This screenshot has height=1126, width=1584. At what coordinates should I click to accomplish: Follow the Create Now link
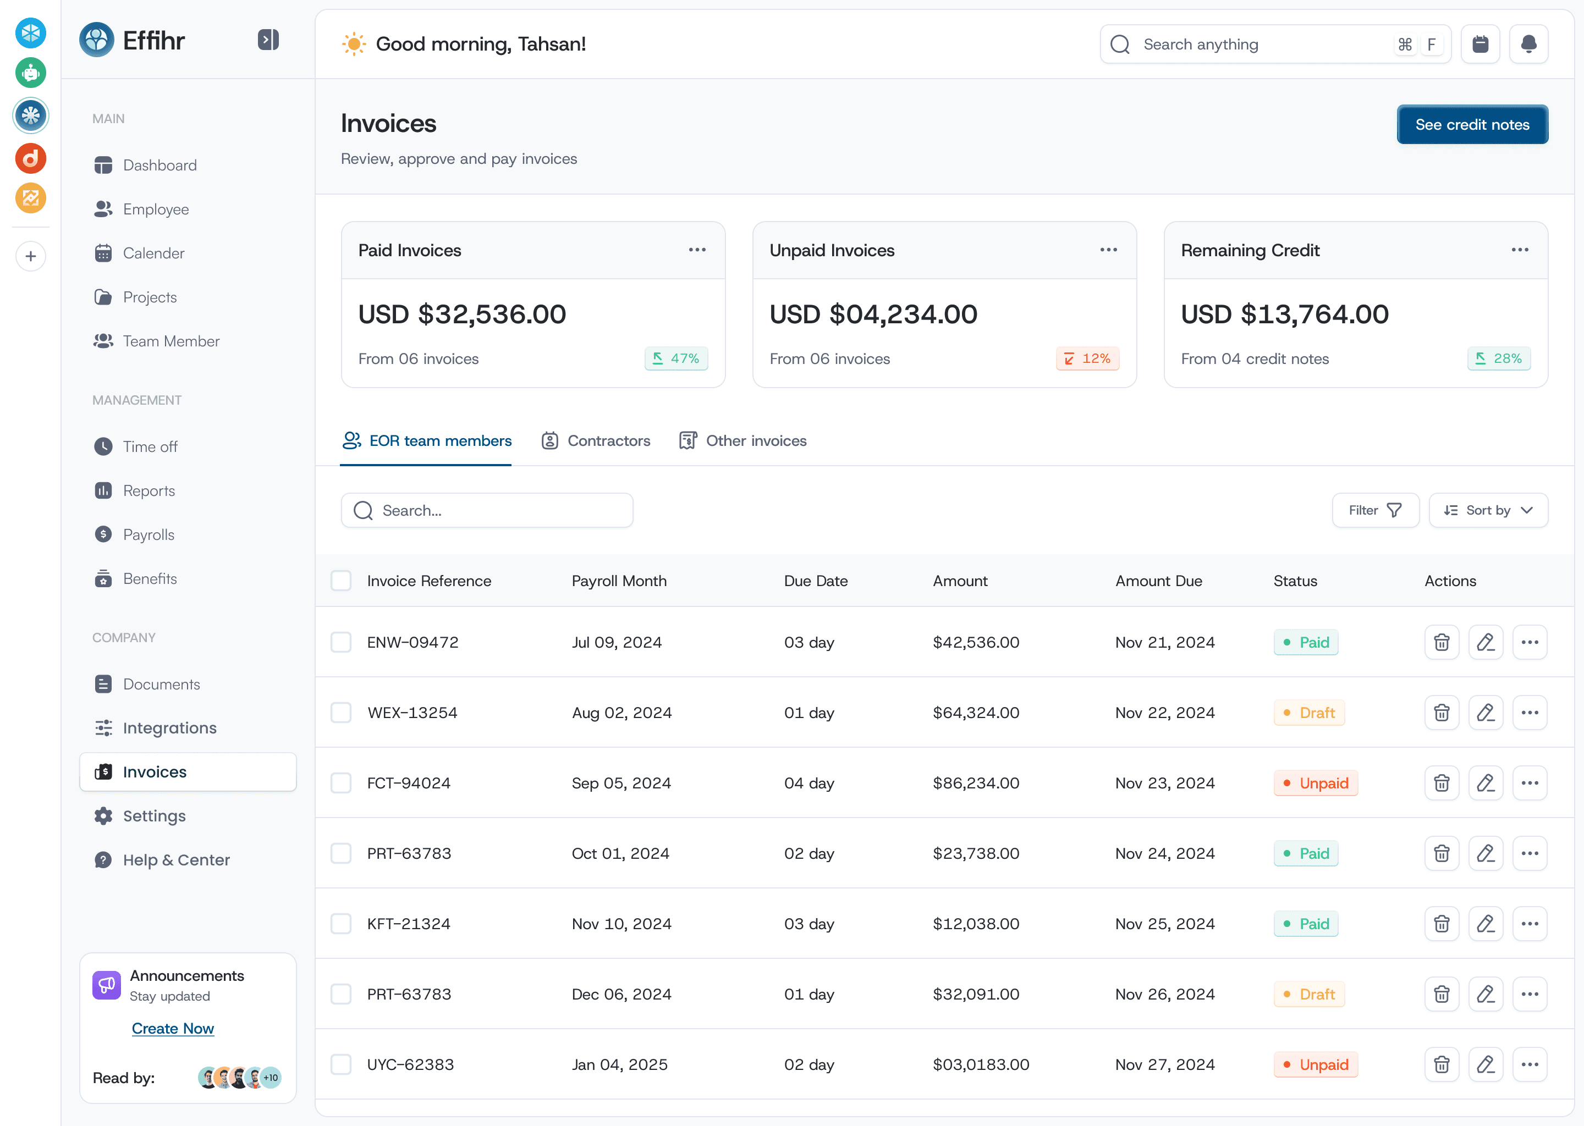tap(173, 1028)
